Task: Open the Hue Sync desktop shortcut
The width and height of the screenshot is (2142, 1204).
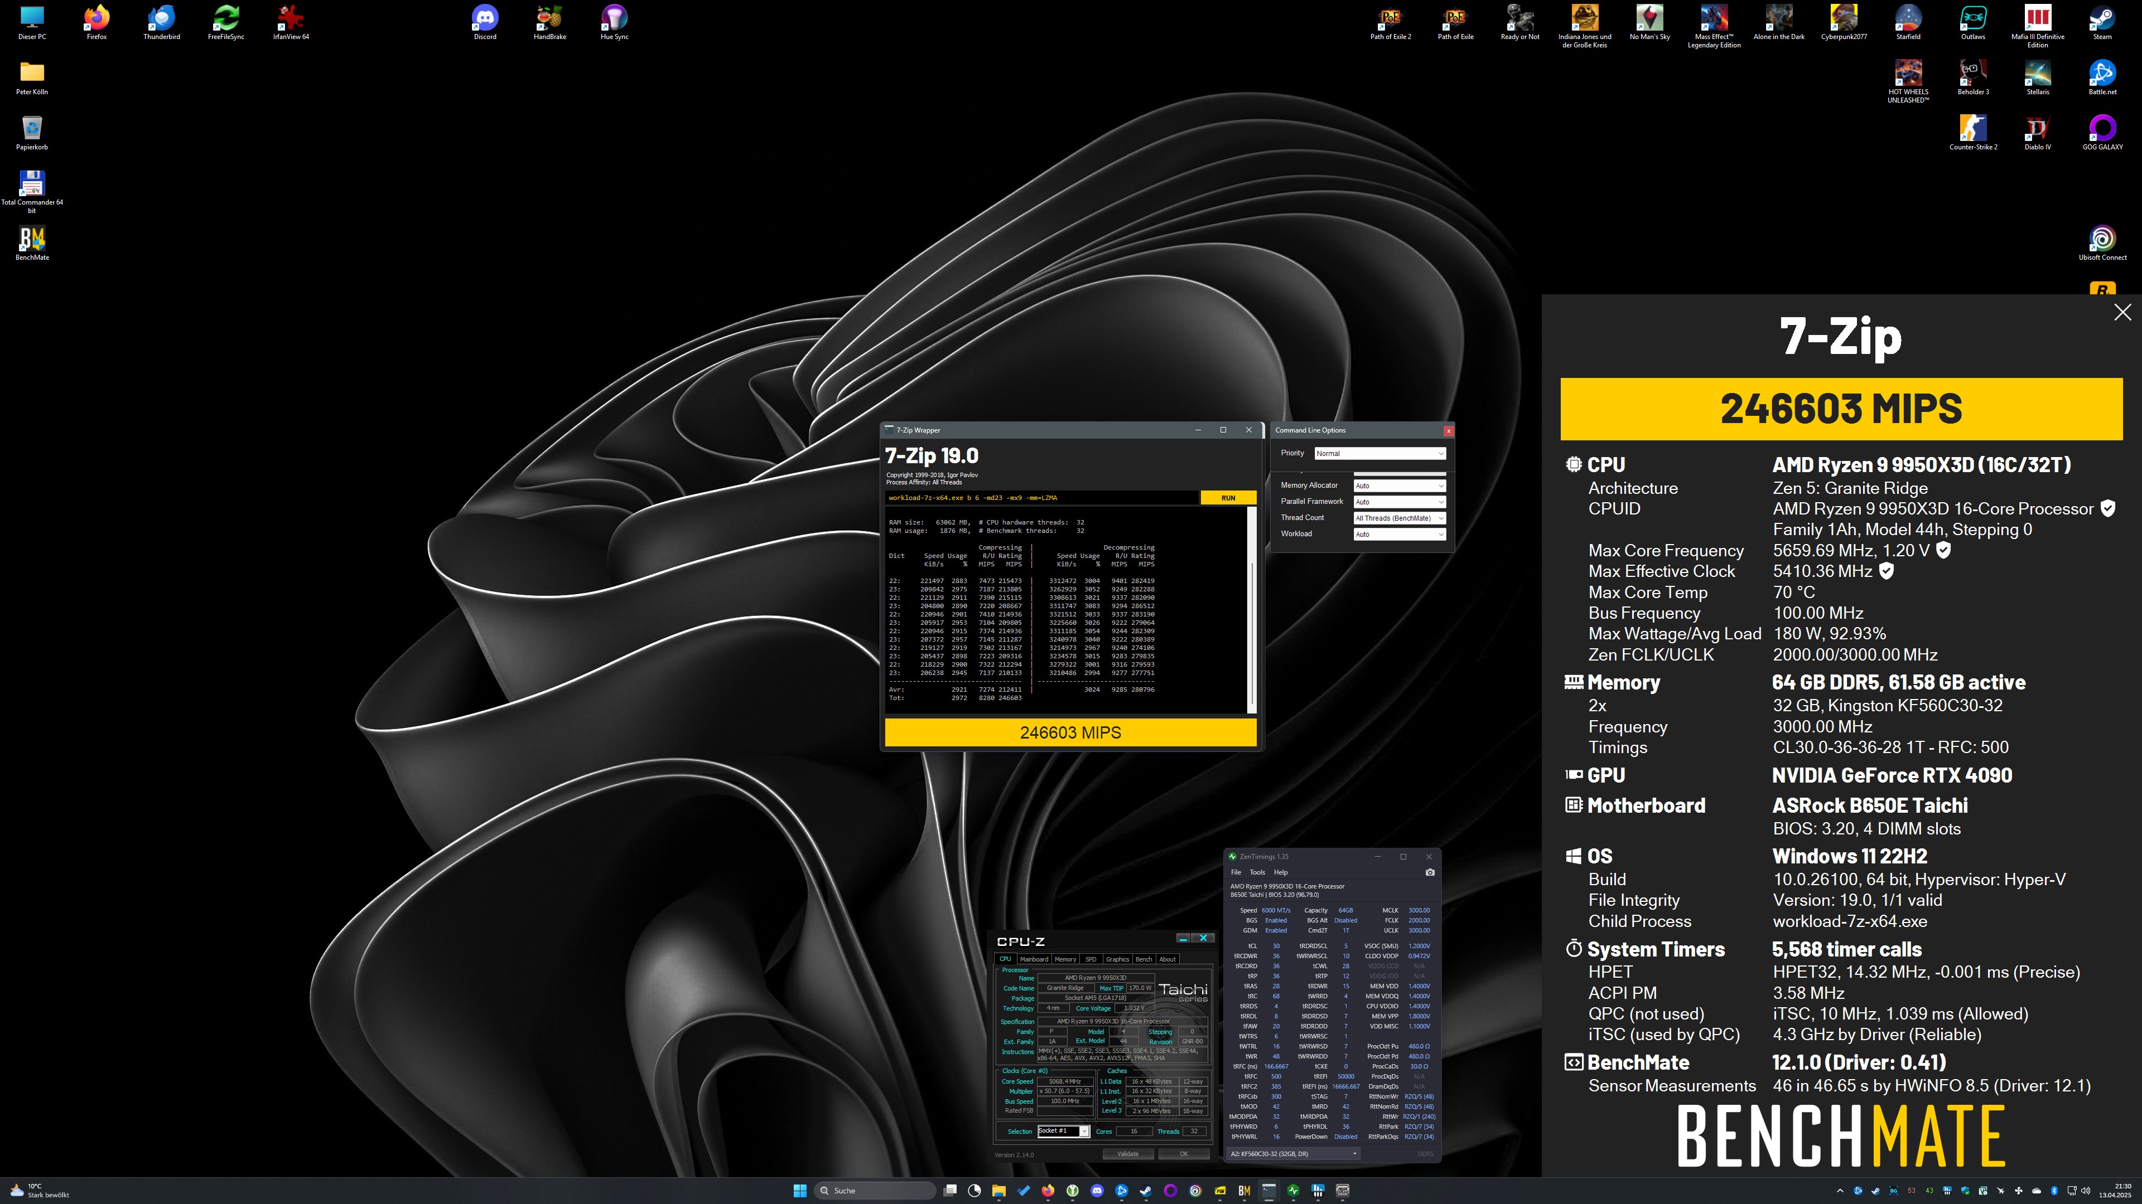Action: coord(615,22)
